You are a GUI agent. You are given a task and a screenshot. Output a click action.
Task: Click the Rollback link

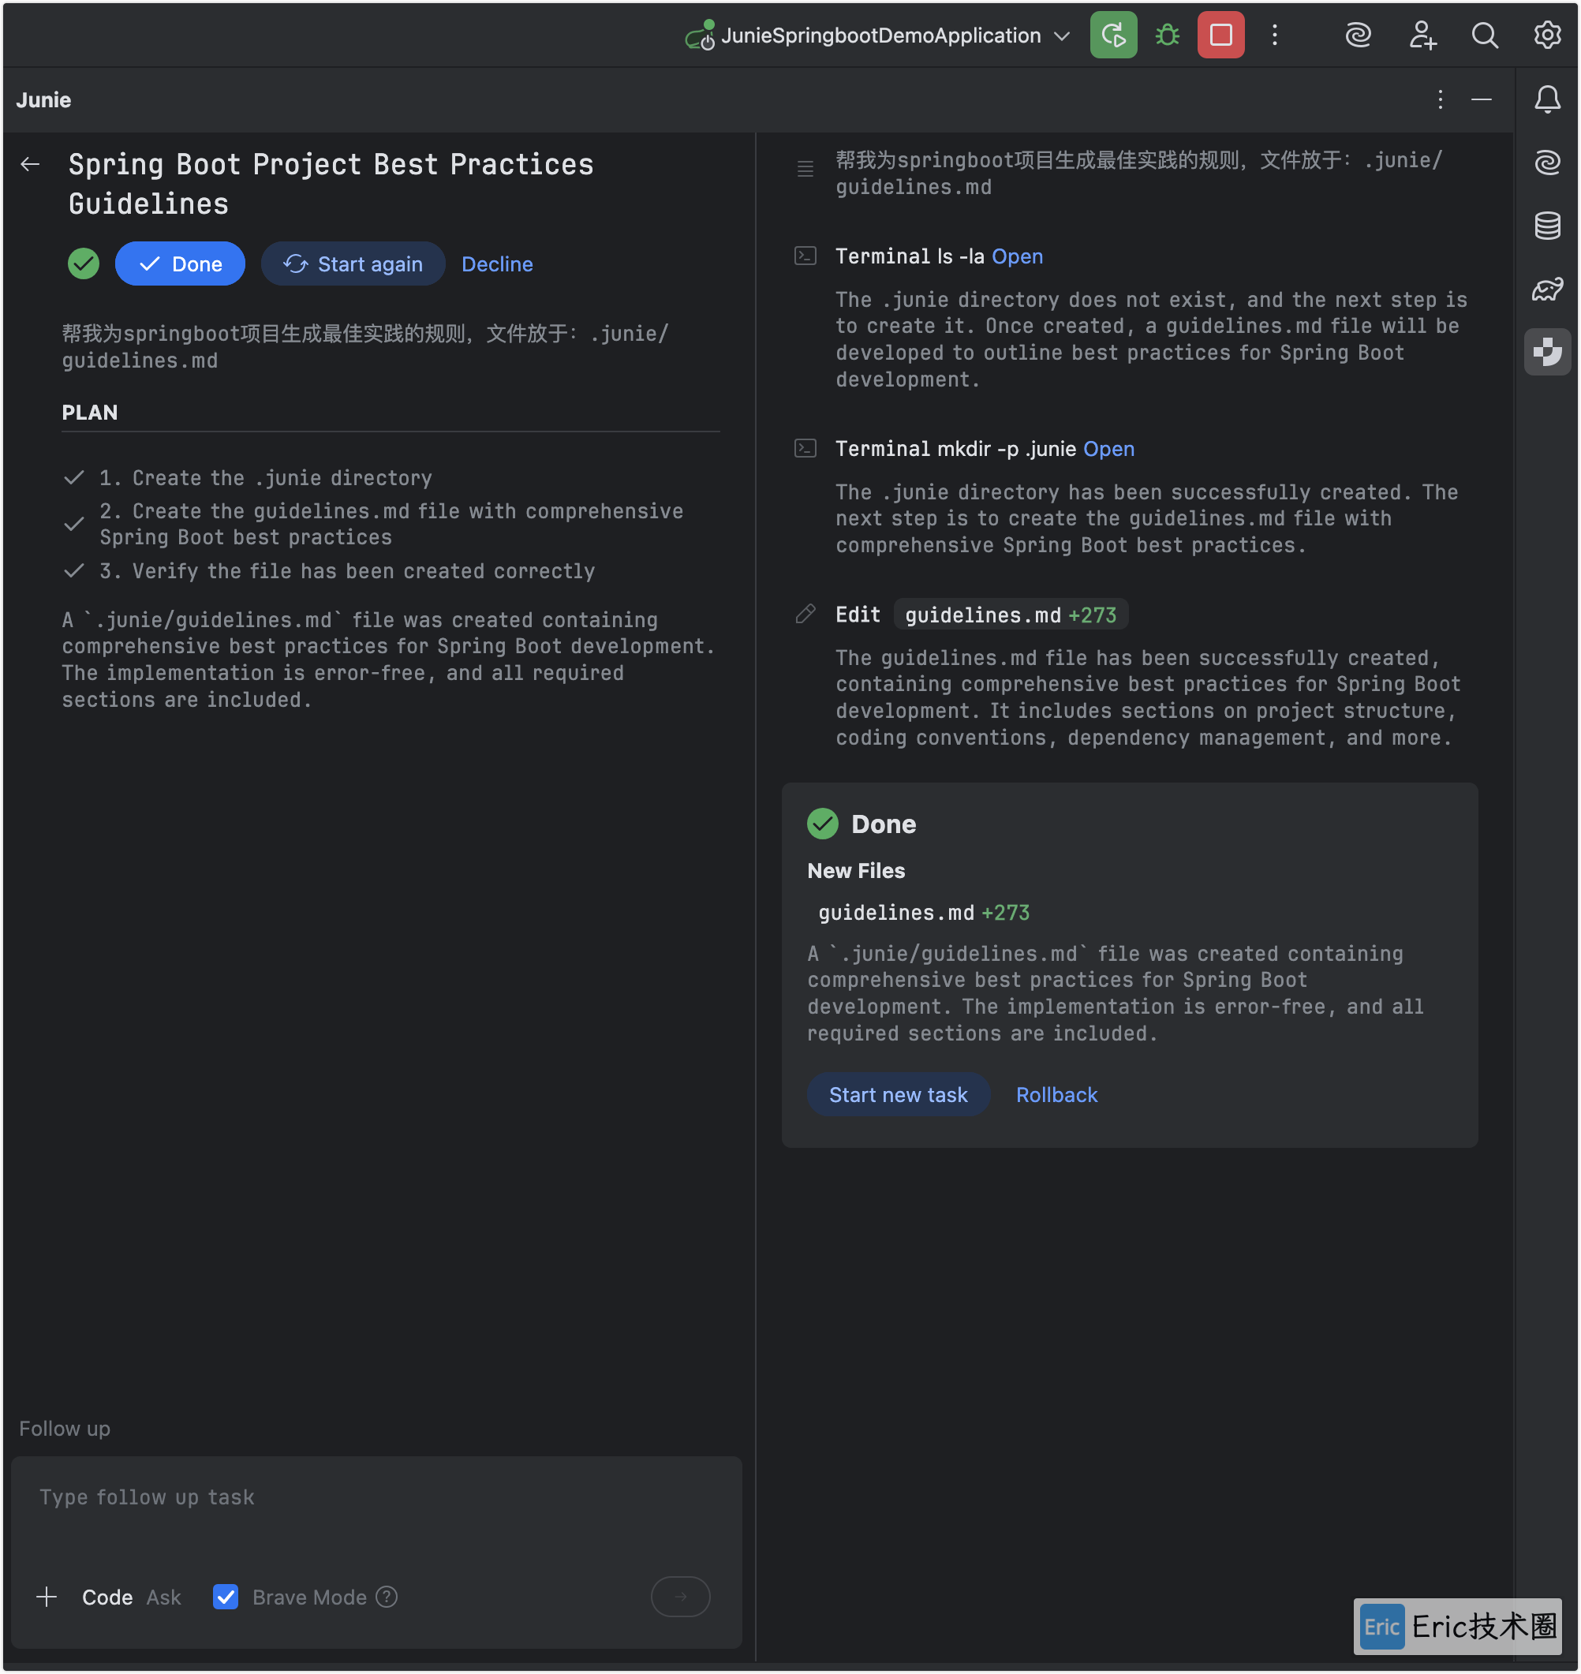tap(1056, 1094)
